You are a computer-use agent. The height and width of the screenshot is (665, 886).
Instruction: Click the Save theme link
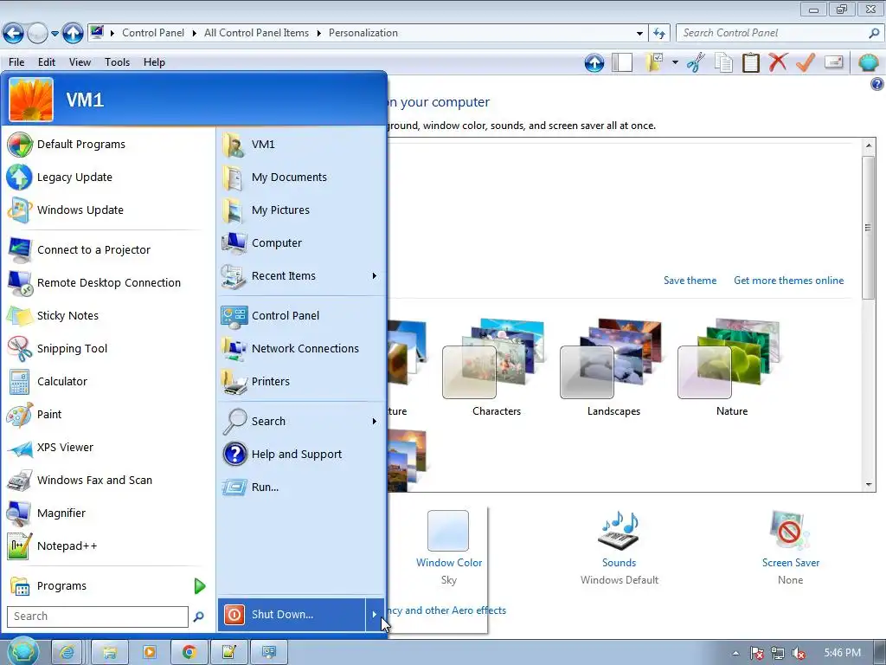pos(690,281)
